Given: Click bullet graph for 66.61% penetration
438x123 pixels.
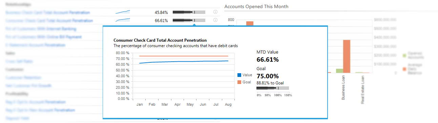Looking at the screenshot, I should [x=189, y=20].
